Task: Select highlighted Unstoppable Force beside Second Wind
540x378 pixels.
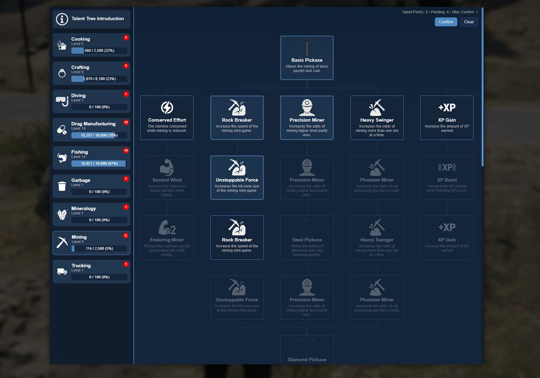Action: click(x=237, y=178)
